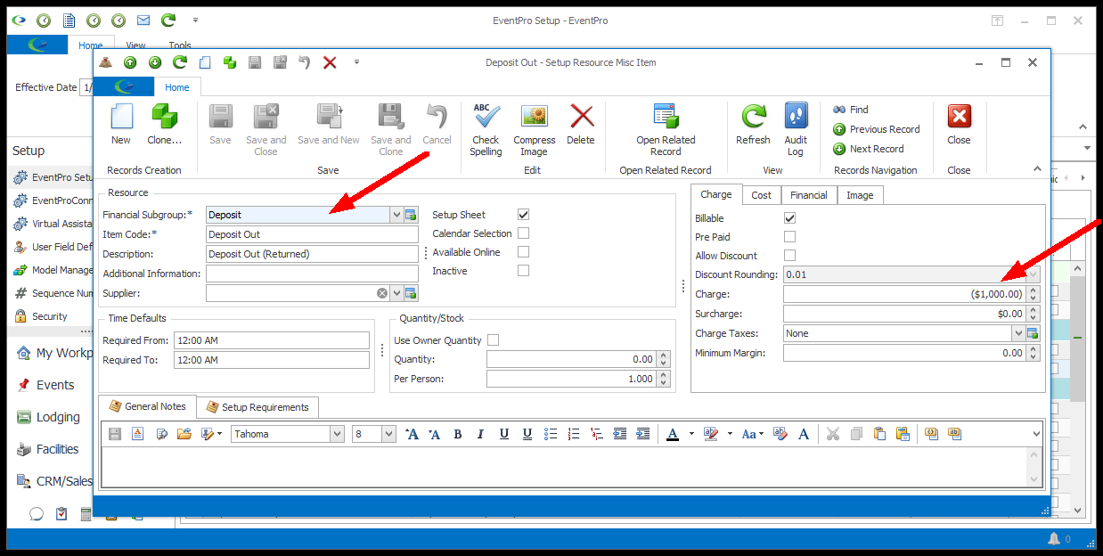Viewport: 1103px width, 556px height.
Task: Click the notification bell in the status bar
Action: 1054,539
